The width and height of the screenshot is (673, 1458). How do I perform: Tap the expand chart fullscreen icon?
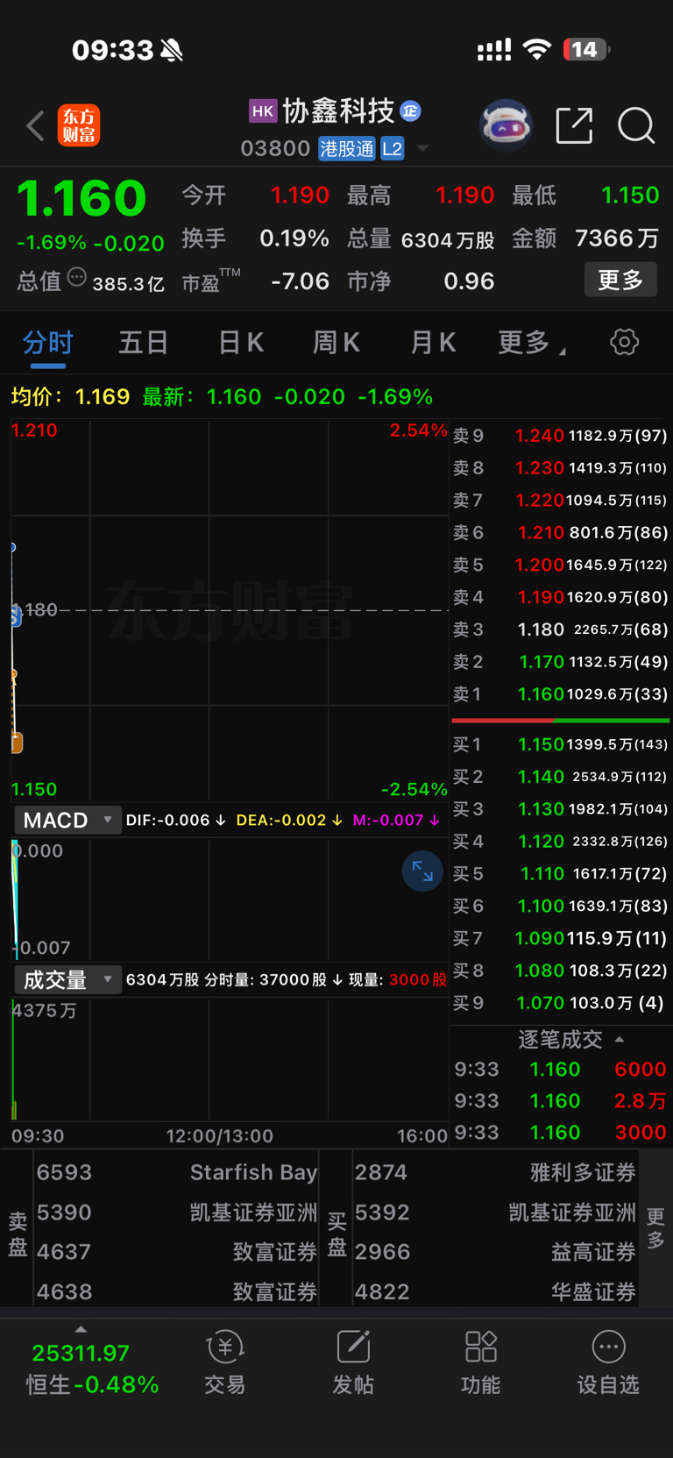[x=422, y=871]
